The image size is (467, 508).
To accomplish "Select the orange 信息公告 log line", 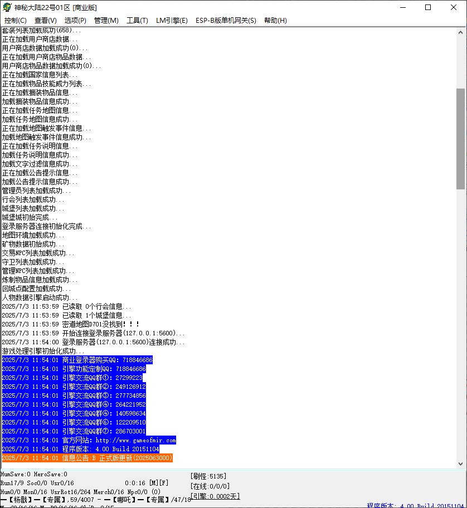I will [87, 458].
